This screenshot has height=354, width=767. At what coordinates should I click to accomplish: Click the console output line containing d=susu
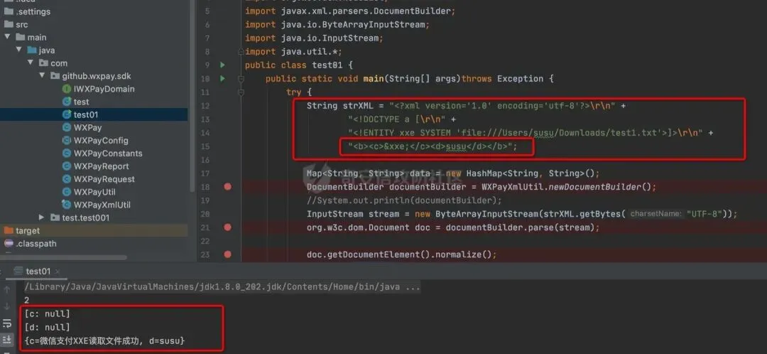click(104, 340)
